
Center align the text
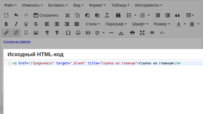click(57, 24)
